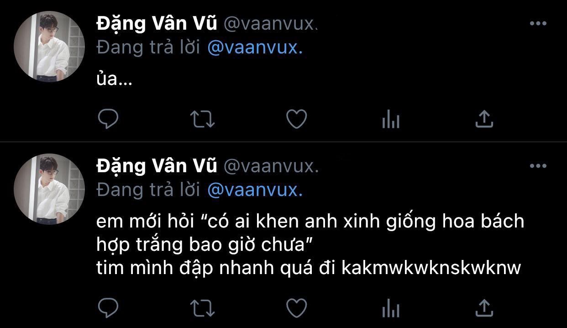Click @vaanvux. reply link in first tweet
The height and width of the screenshot is (328, 567).
(255, 48)
